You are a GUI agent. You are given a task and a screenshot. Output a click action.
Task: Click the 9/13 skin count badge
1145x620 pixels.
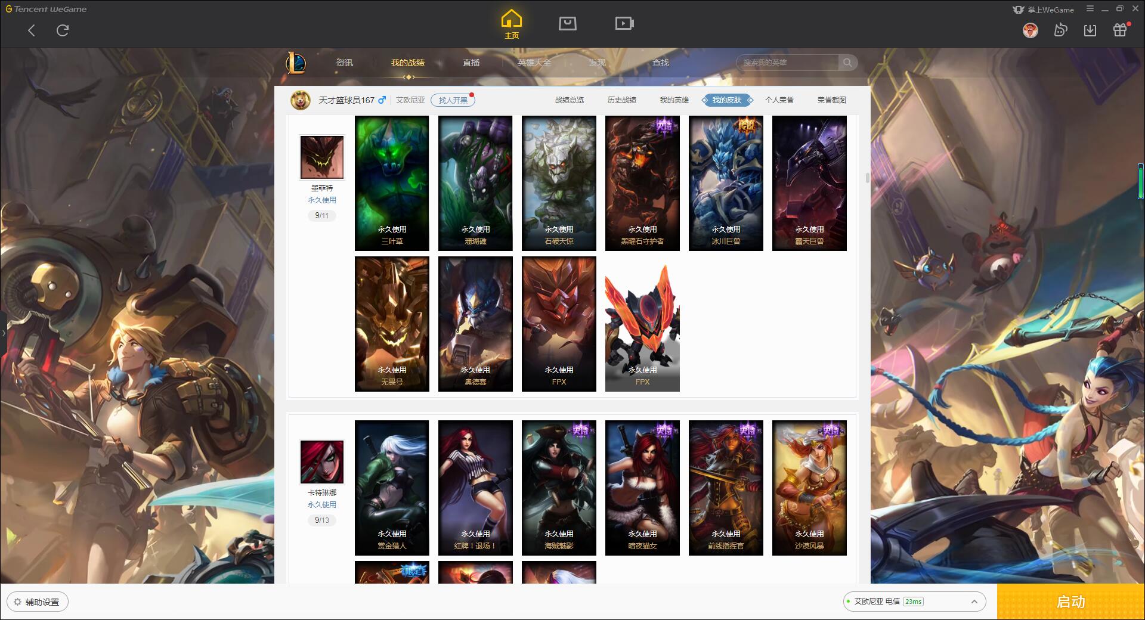tap(322, 520)
